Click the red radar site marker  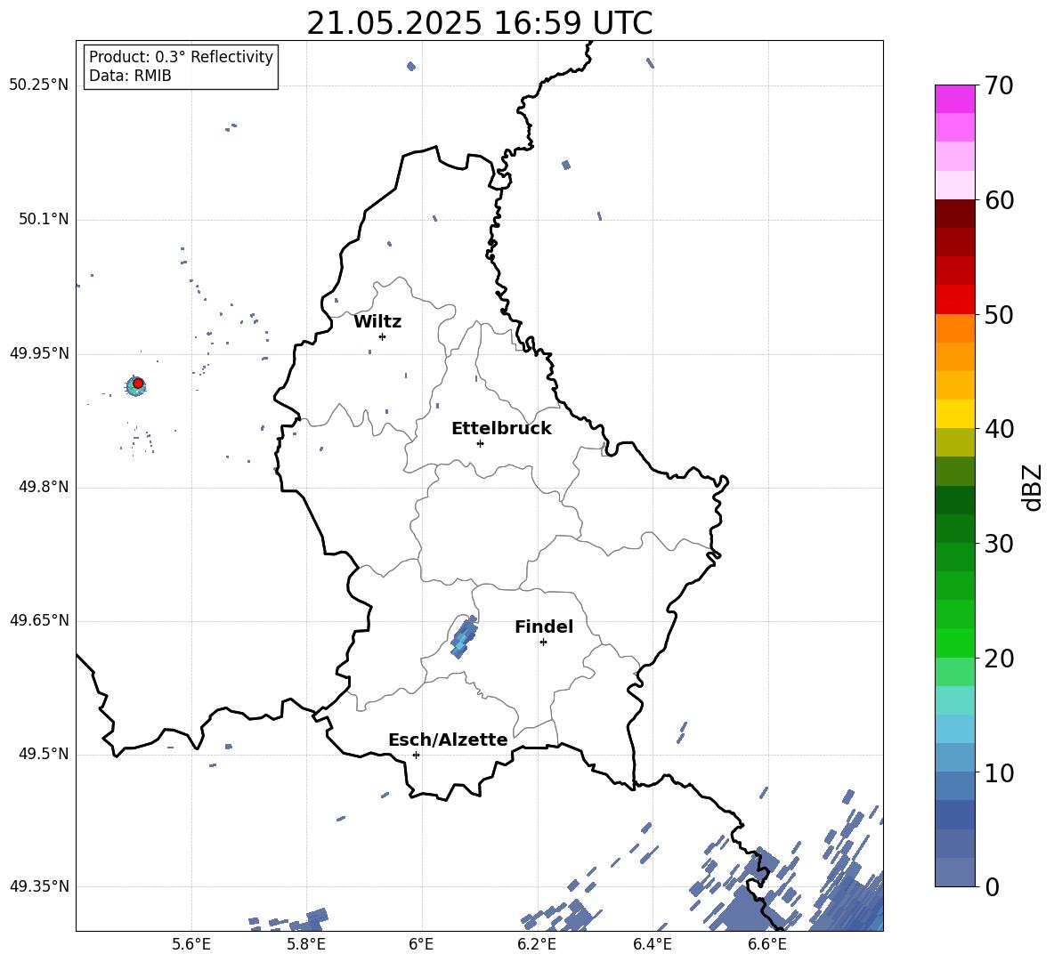pos(138,384)
